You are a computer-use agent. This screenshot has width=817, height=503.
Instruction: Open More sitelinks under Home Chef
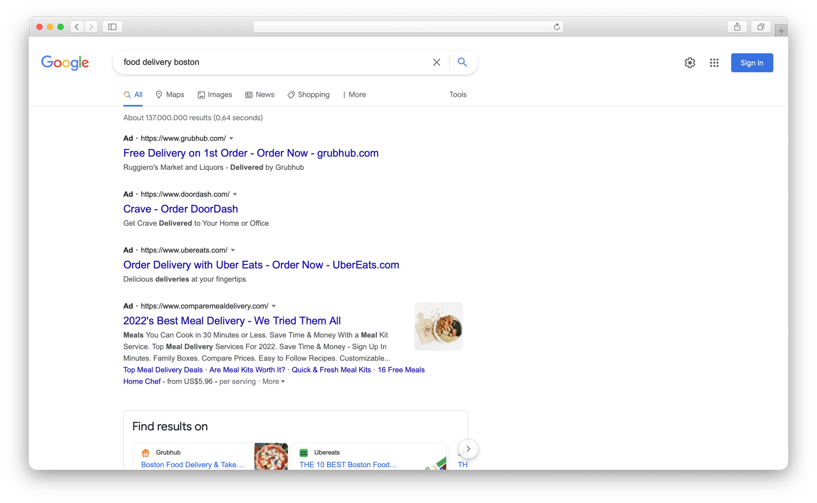(273, 381)
